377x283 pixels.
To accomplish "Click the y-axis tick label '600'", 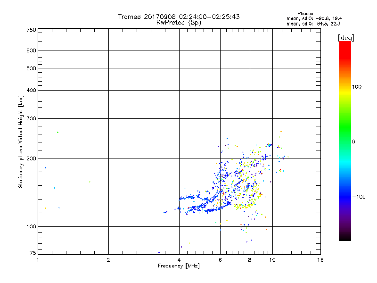I will pyautogui.click(x=31, y=50).
